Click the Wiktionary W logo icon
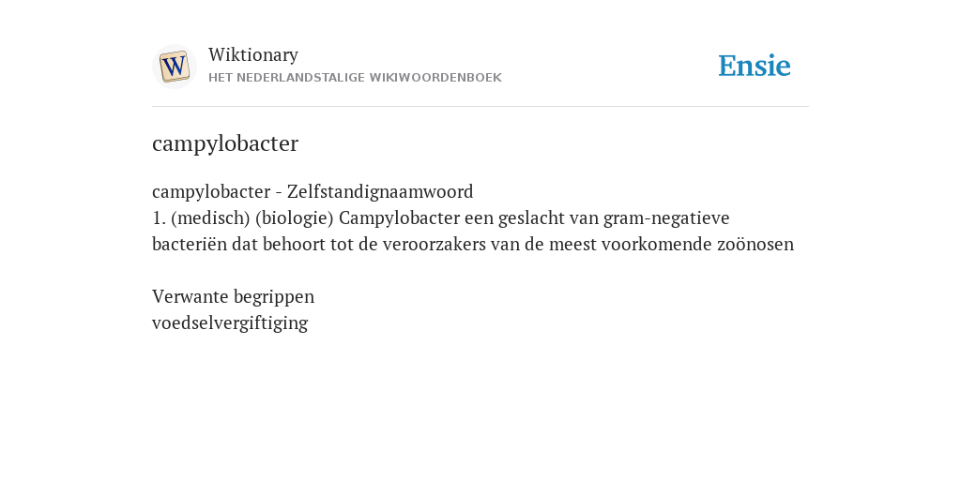This screenshot has width=961, height=480. click(174, 67)
